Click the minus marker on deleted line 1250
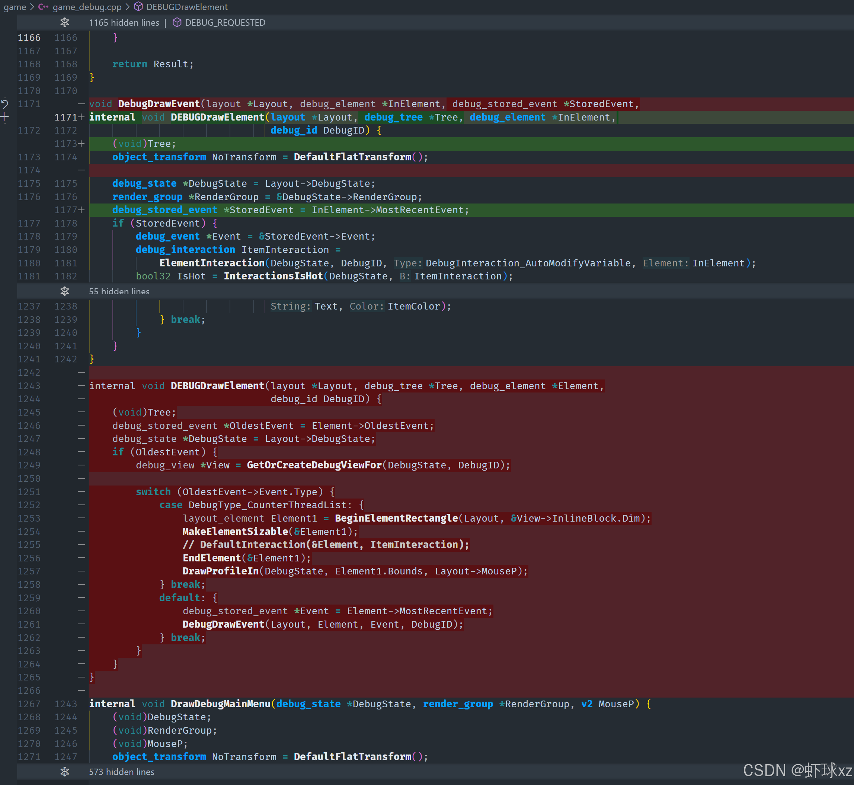Viewport: 854px width, 785px height. click(81, 479)
